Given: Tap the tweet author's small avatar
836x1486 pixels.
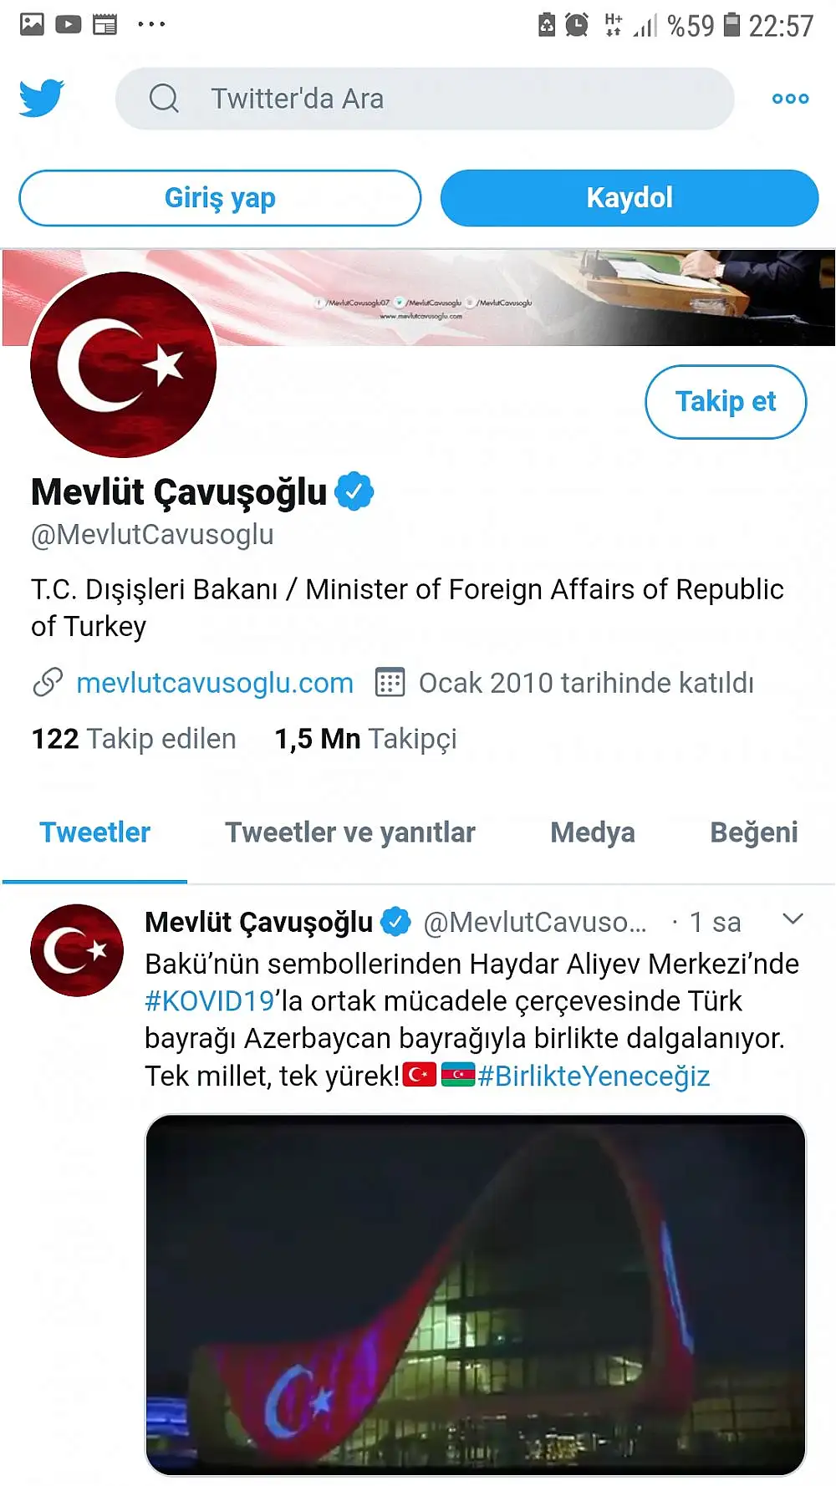Looking at the screenshot, I should [x=77, y=950].
